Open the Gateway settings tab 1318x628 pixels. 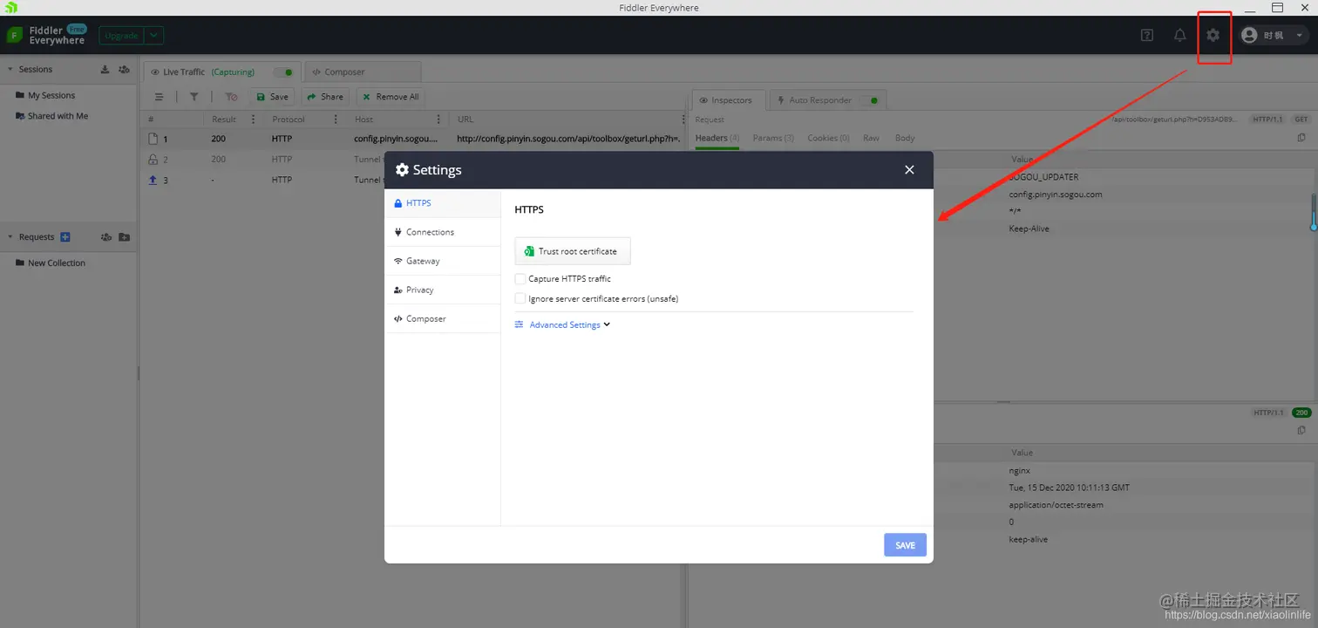pos(443,261)
